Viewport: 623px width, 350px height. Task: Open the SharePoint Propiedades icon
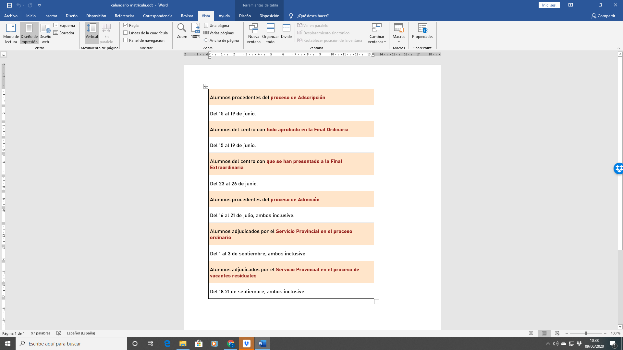[422, 31]
